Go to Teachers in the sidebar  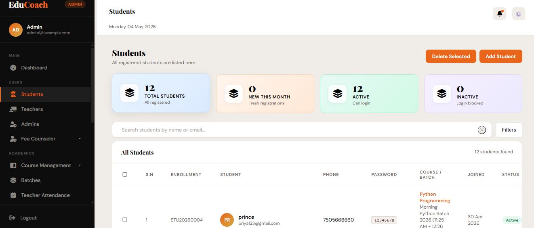(45, 109)
